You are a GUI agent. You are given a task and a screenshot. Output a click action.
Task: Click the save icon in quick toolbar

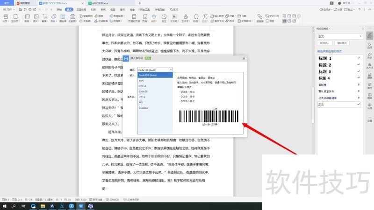(20, 9)
